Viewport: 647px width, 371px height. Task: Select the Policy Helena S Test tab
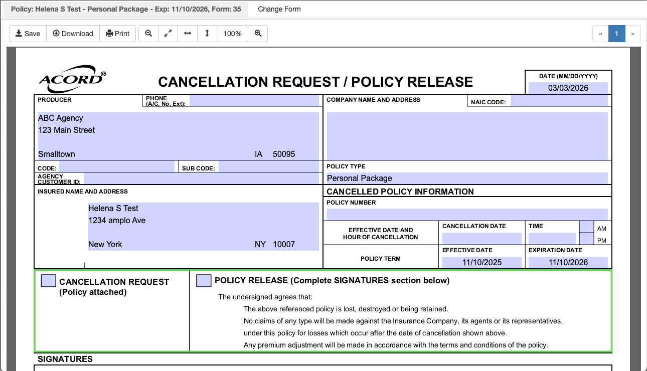pyautogui.click(x=126, y=9)
